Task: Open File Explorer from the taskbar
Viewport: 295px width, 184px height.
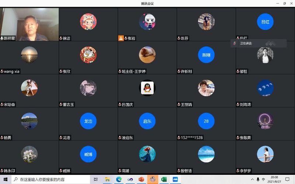Action: (x=107, y=179)
